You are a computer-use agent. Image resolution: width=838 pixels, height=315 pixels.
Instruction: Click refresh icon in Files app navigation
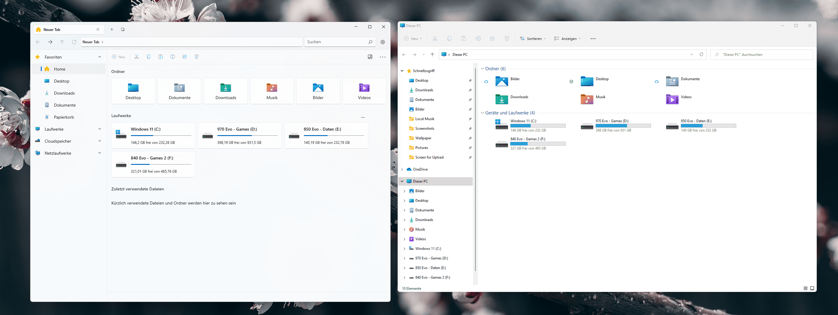[x=74, y=42]
